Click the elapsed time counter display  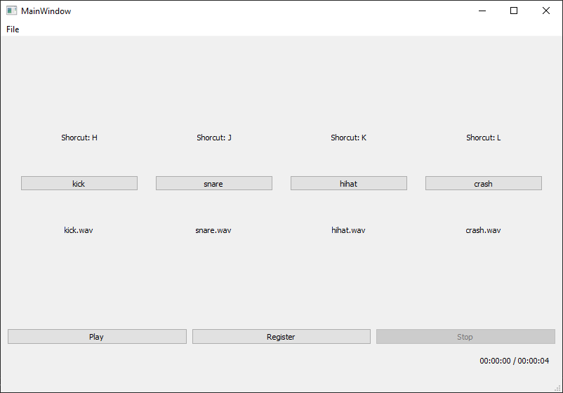[514, 361]
